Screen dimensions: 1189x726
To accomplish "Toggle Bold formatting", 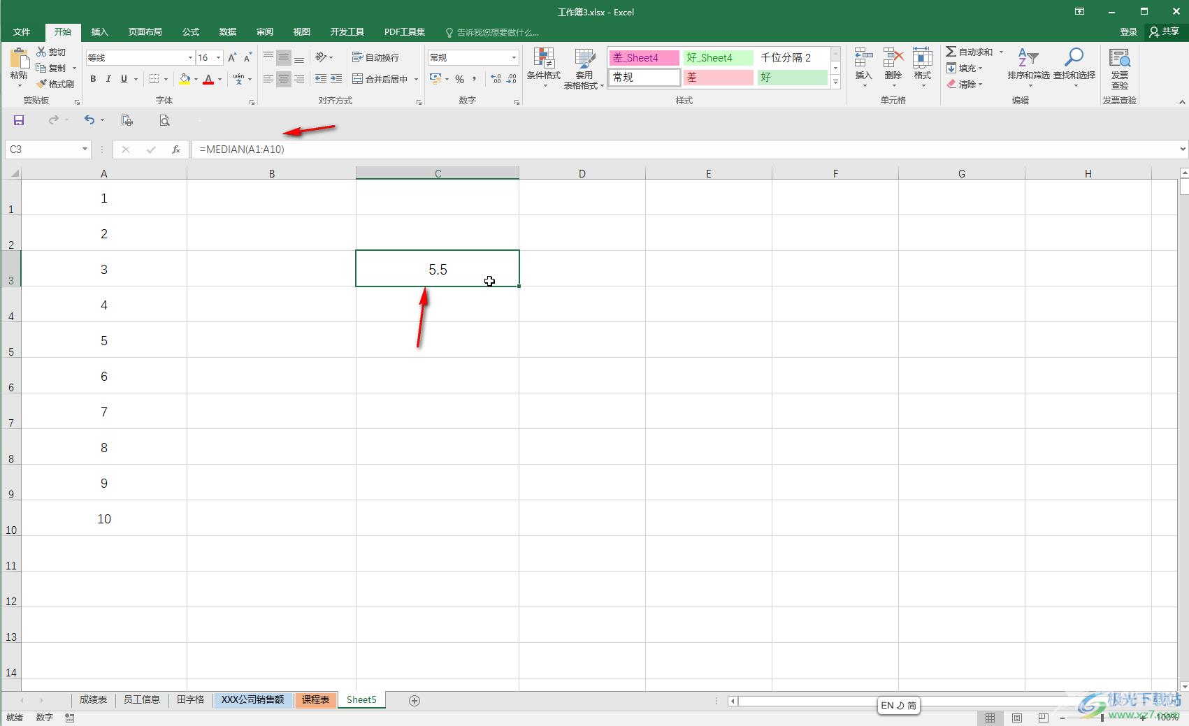I will tap(93, 79).
